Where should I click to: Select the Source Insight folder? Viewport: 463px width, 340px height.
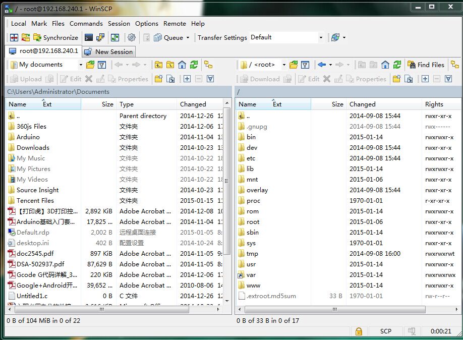pyautogui.click(x=37, y=190)
